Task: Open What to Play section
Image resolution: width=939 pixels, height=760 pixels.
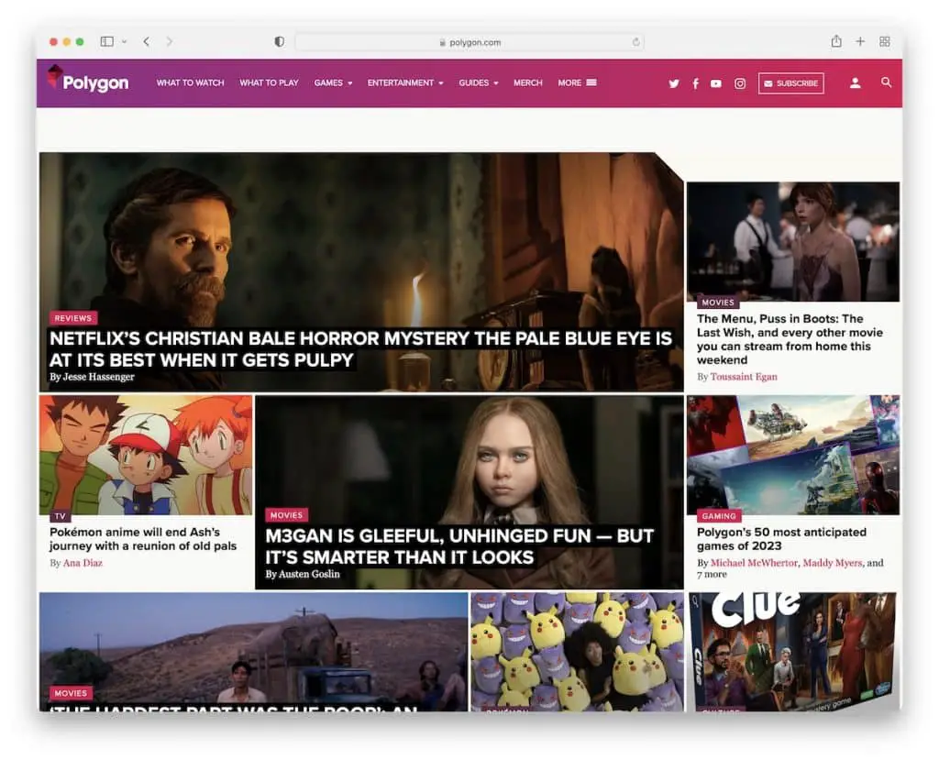Action: tap(269, 83)
